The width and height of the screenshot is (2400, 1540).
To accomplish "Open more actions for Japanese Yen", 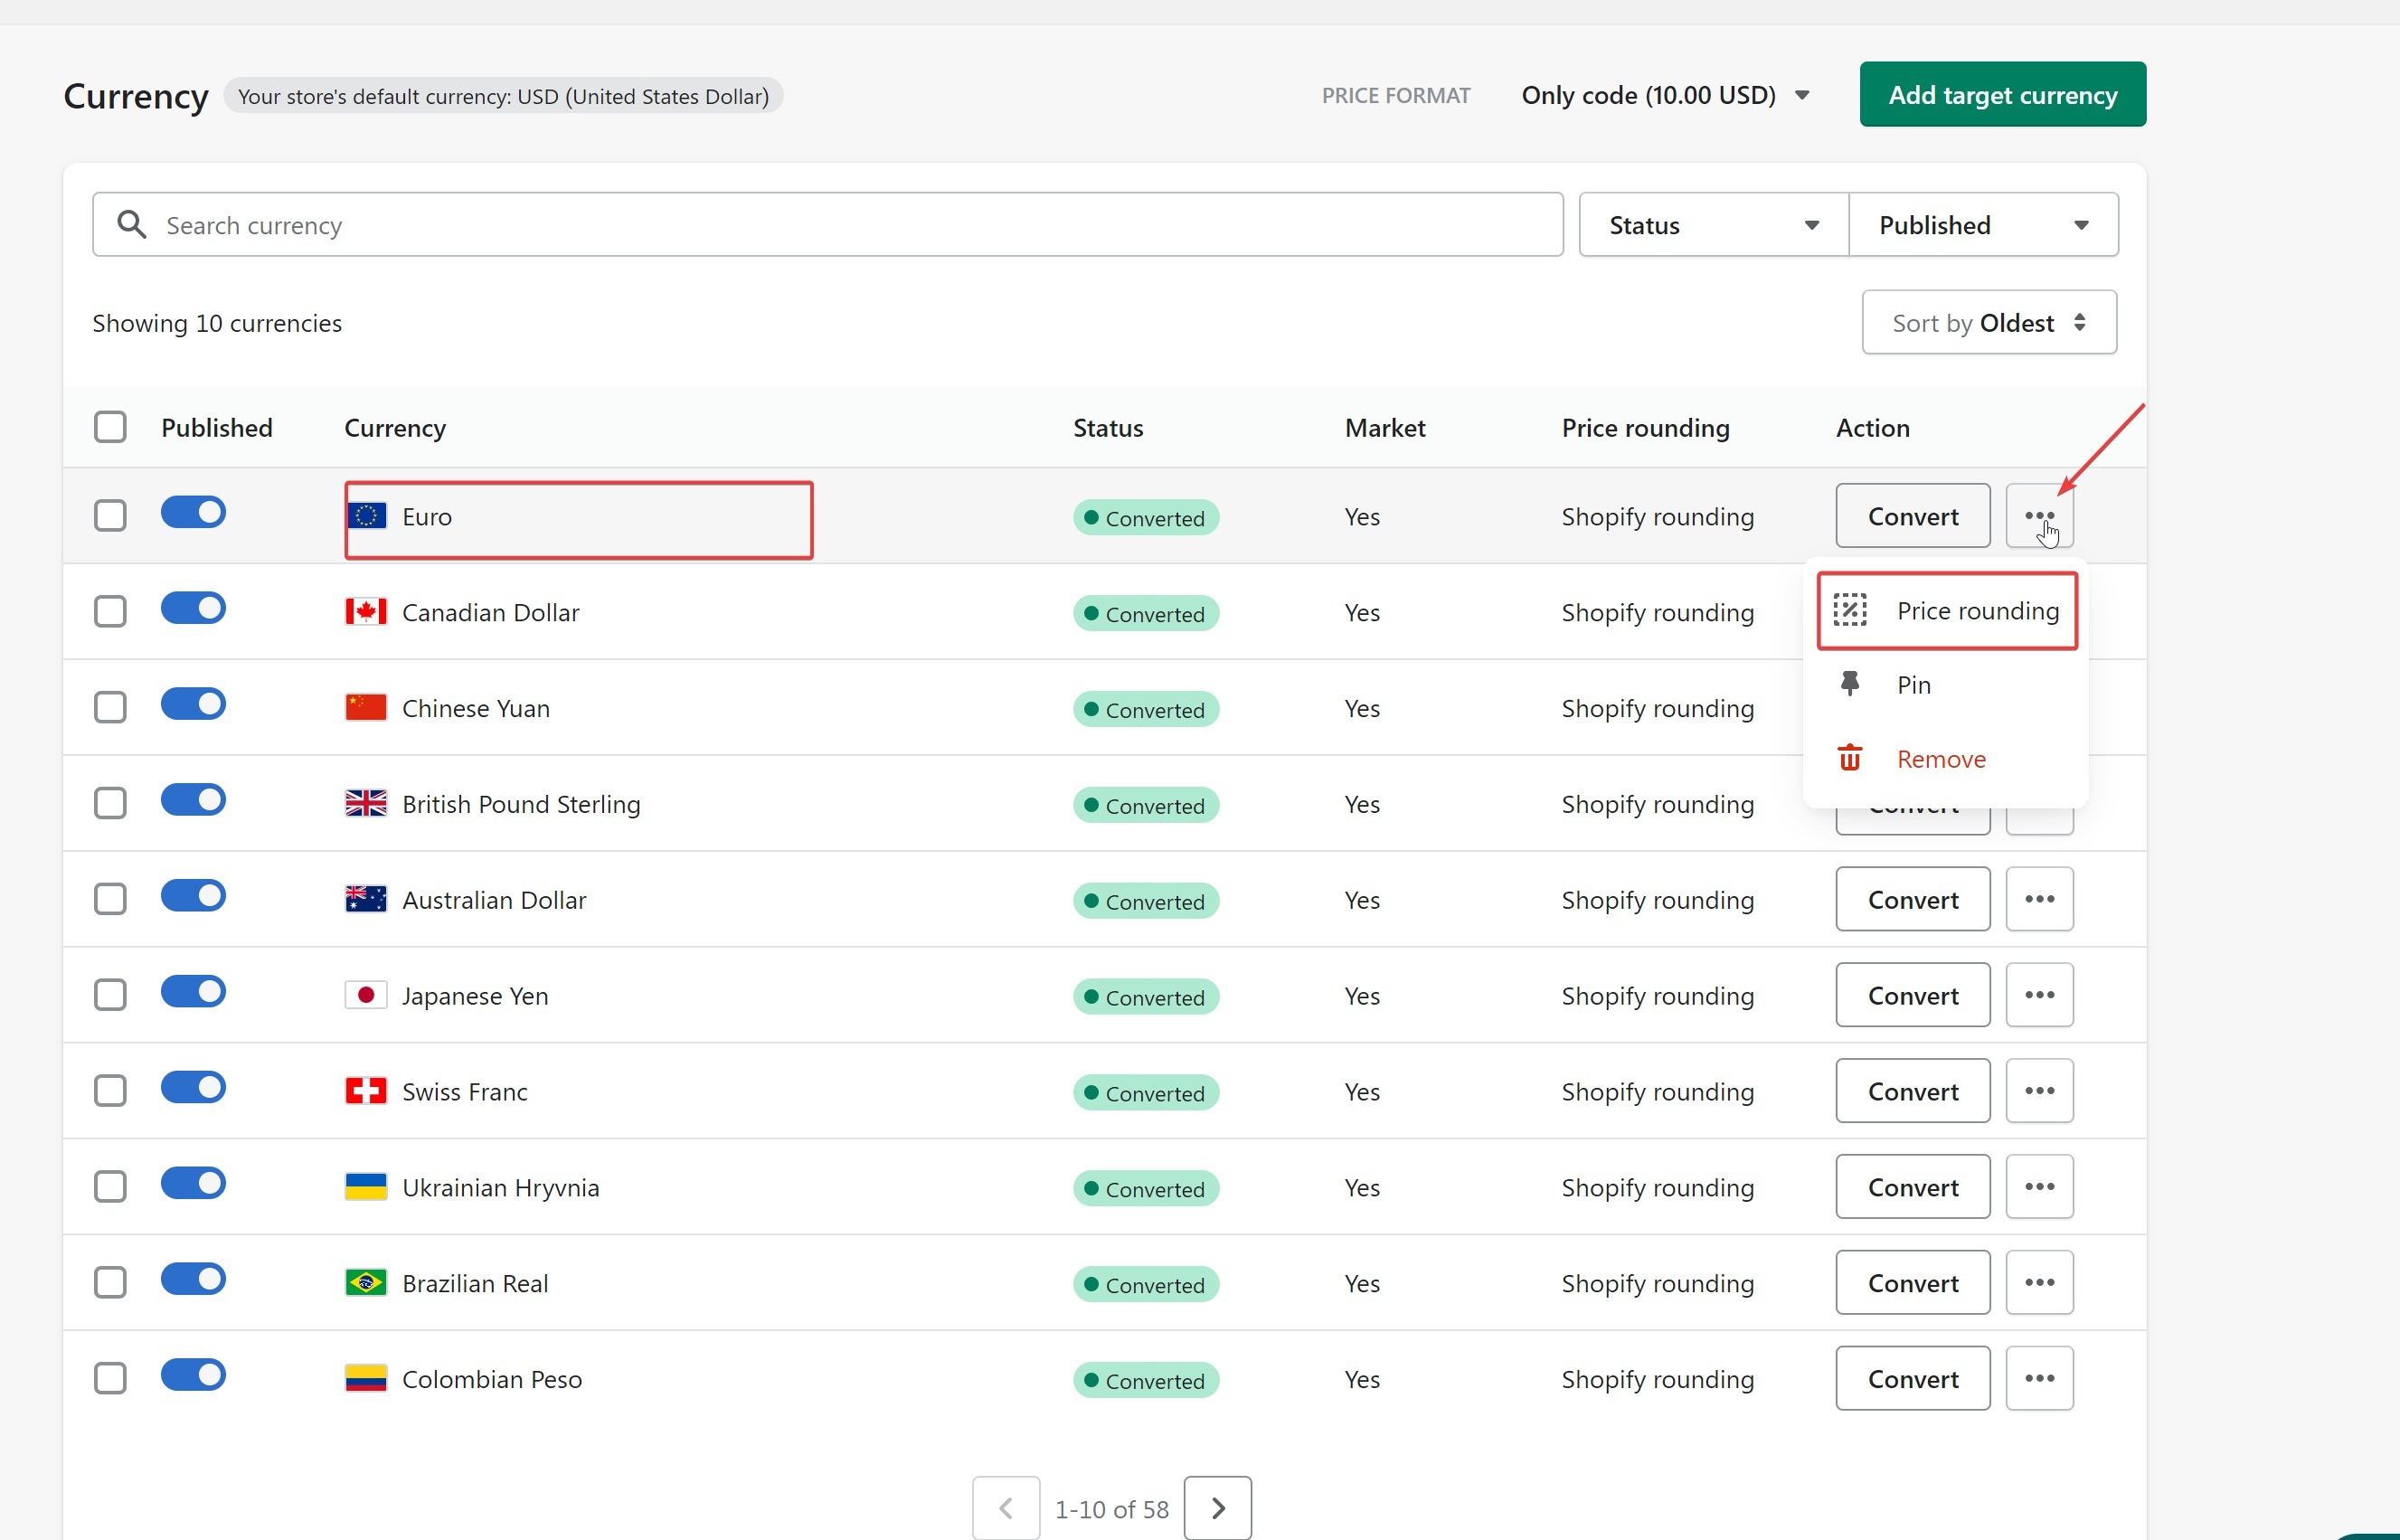I will pyautogui.click(x=2039, y=995).
